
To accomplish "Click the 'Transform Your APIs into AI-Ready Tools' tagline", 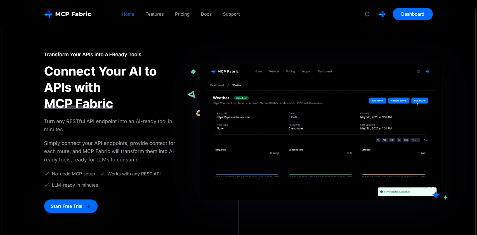I will [93, 55].
